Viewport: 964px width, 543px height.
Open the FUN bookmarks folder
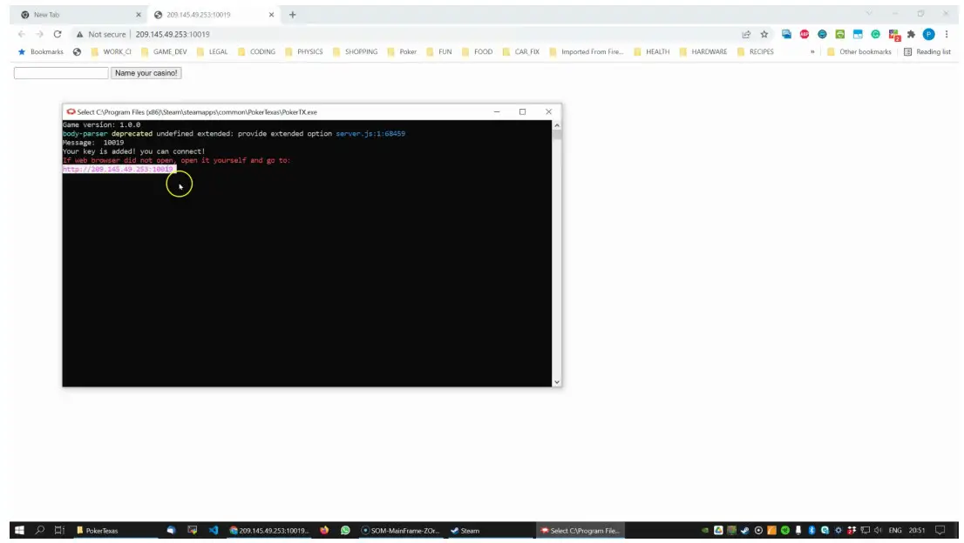(x=439, y=51)
